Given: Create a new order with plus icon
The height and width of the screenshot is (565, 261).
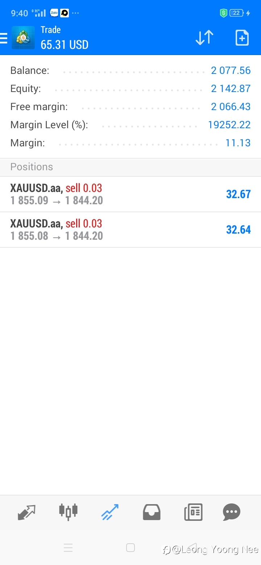Looking at the screenshot, I should pyautogui.click(x=242, y=38).
